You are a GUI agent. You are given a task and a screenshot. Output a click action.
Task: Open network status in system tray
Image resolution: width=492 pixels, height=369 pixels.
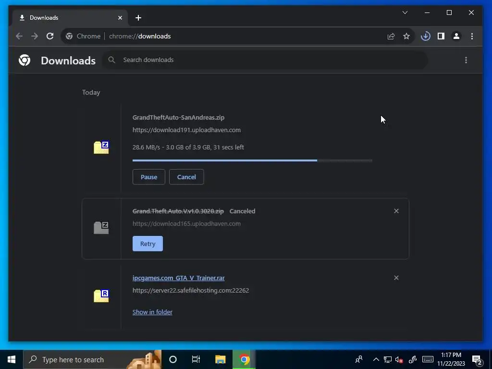pyautogui.click(x=388, y=359)
